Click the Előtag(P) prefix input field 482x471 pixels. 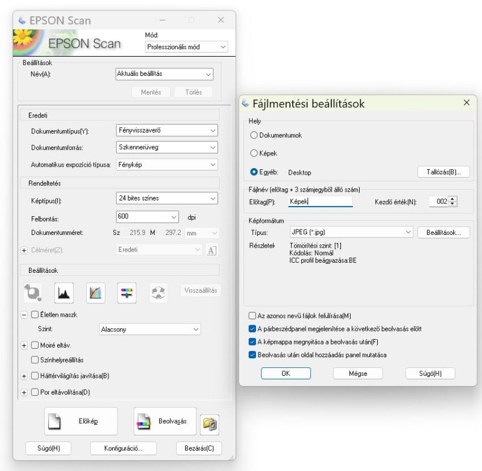(x=321, y=202)
